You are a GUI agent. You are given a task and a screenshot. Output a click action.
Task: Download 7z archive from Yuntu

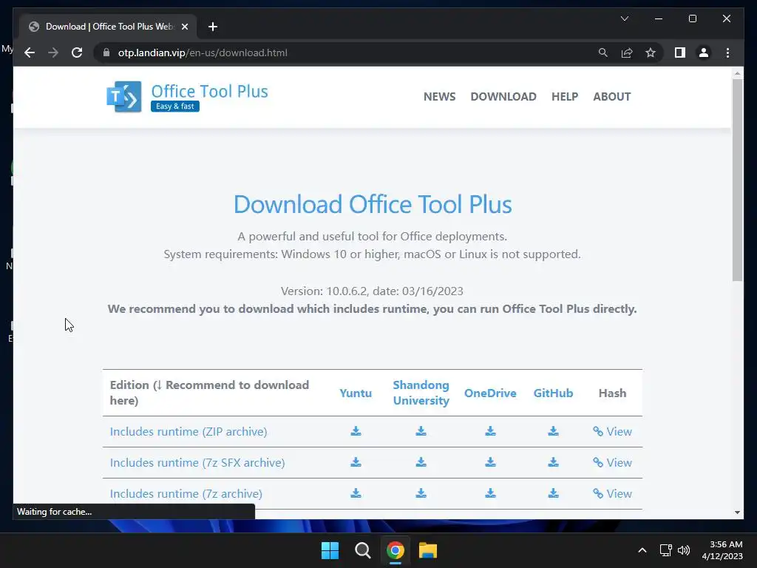click(356, 493)
